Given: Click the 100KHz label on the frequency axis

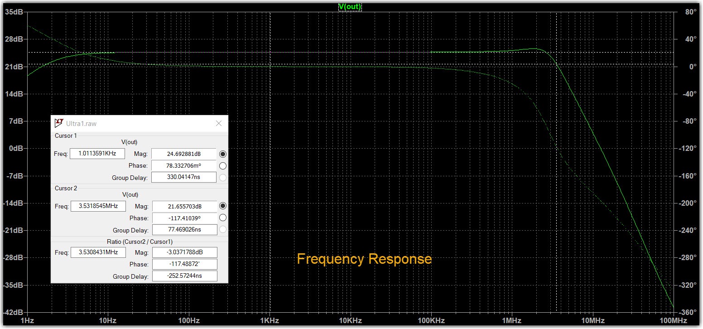Looking at the screenshot, I should tap(431, 321).
